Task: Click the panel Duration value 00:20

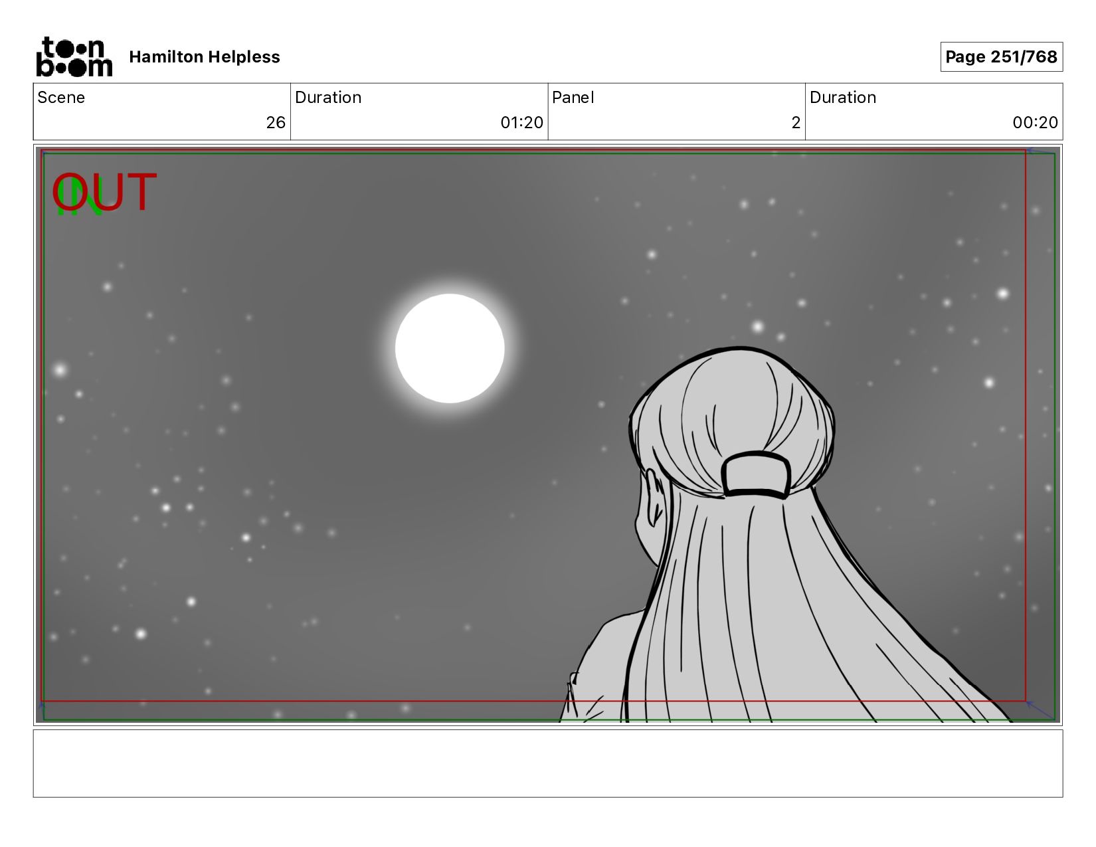Action: tap(1035, 123)
